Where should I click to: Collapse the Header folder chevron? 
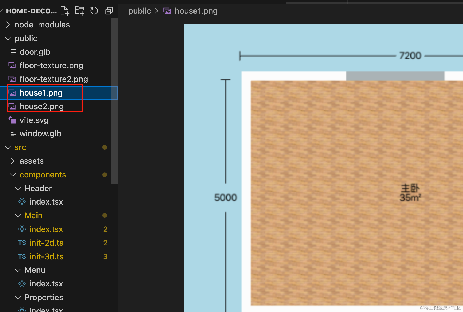(x=18, y=188)
